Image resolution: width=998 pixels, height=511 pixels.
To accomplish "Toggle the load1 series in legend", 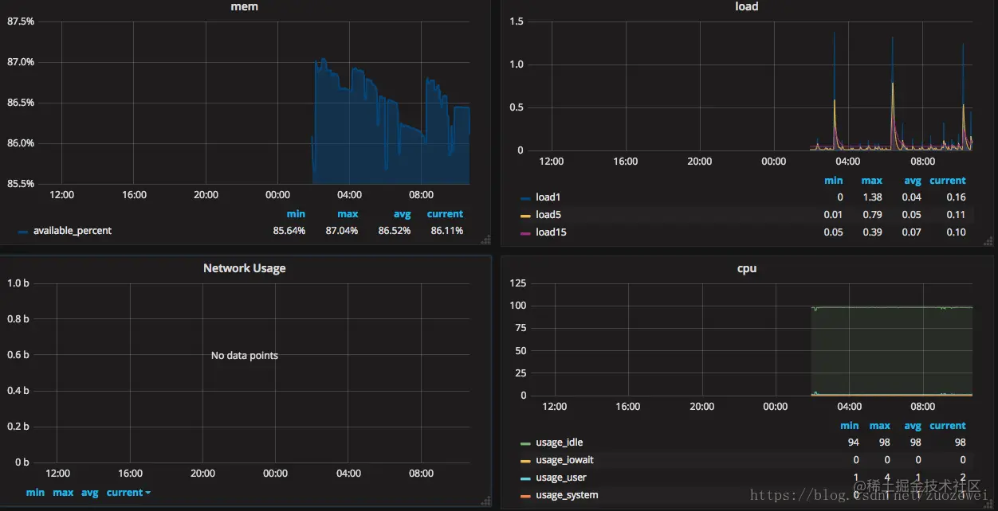I will pos(548,197).
